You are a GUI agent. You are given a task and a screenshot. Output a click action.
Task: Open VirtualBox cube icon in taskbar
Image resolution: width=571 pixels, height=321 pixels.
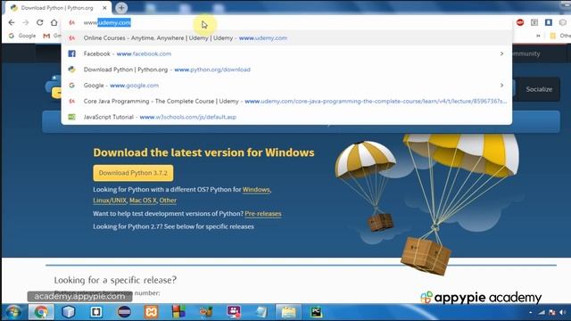pos(69,312)
